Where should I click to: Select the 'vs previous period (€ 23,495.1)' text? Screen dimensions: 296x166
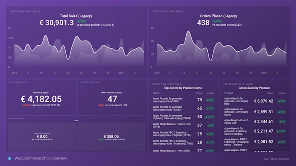[x=95, y=25]
